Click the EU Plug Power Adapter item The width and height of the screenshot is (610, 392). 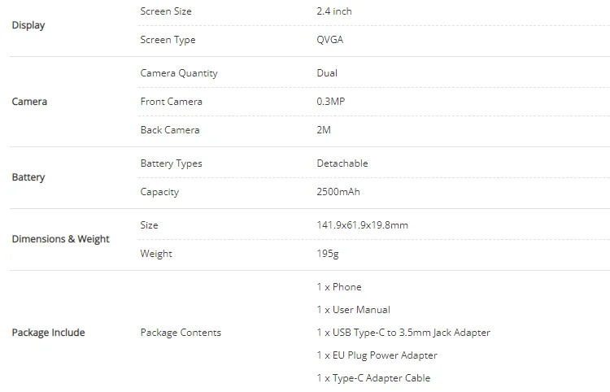click(377, 355)
